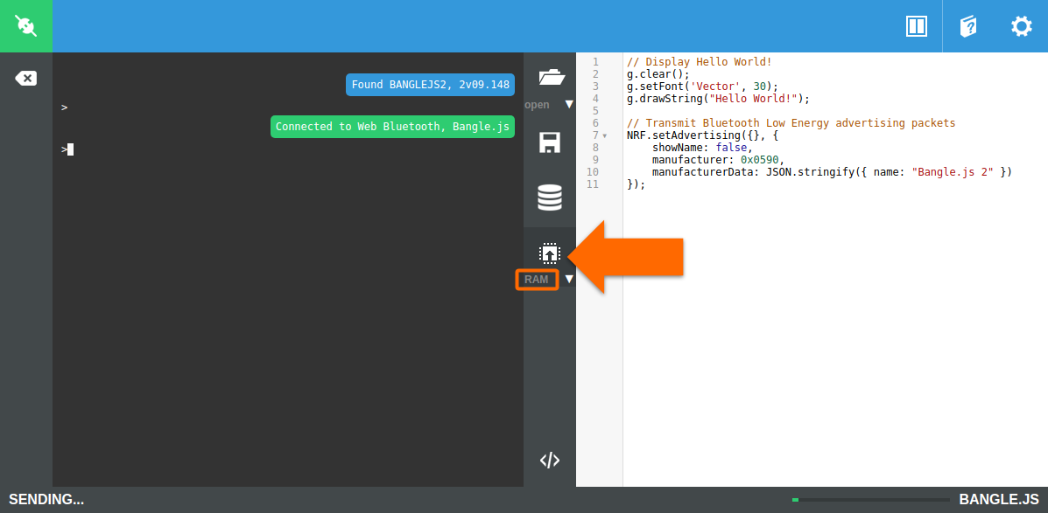Click the "Connected to Web Bluetooth, Bangle.js" message
The width and height of the screenshot is (1048, 513).
click(392, 127)
